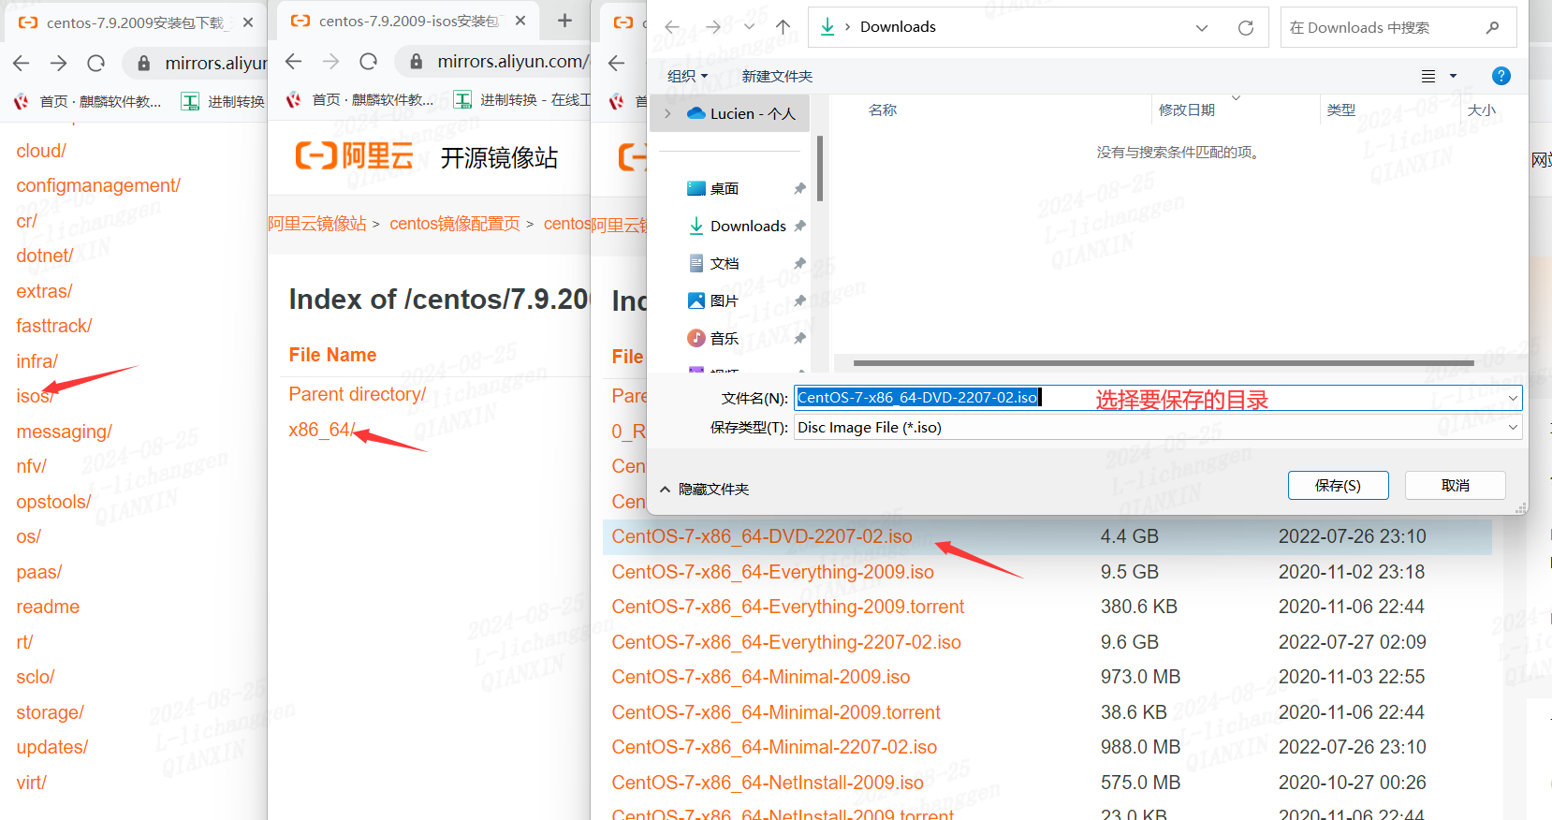
Task: Select 音乐 in quick access
Action: [713, 338]
